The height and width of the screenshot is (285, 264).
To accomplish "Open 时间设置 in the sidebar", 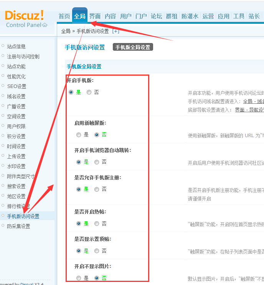I will click(x=16, y=146).
